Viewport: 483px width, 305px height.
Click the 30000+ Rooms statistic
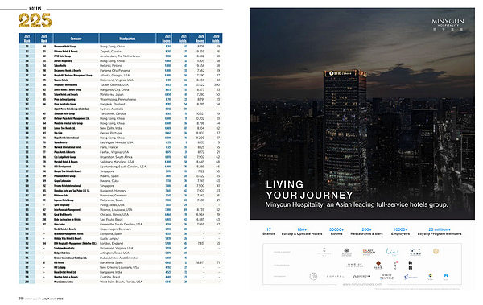click(336, 232)
